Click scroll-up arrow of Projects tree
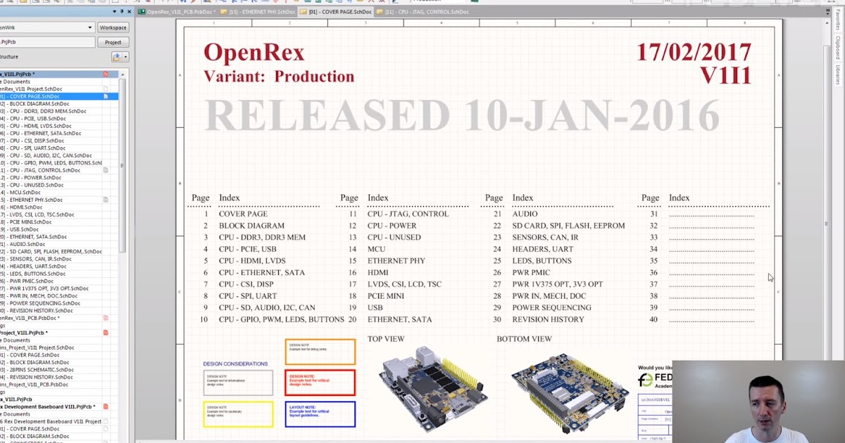 pos(123,73)
